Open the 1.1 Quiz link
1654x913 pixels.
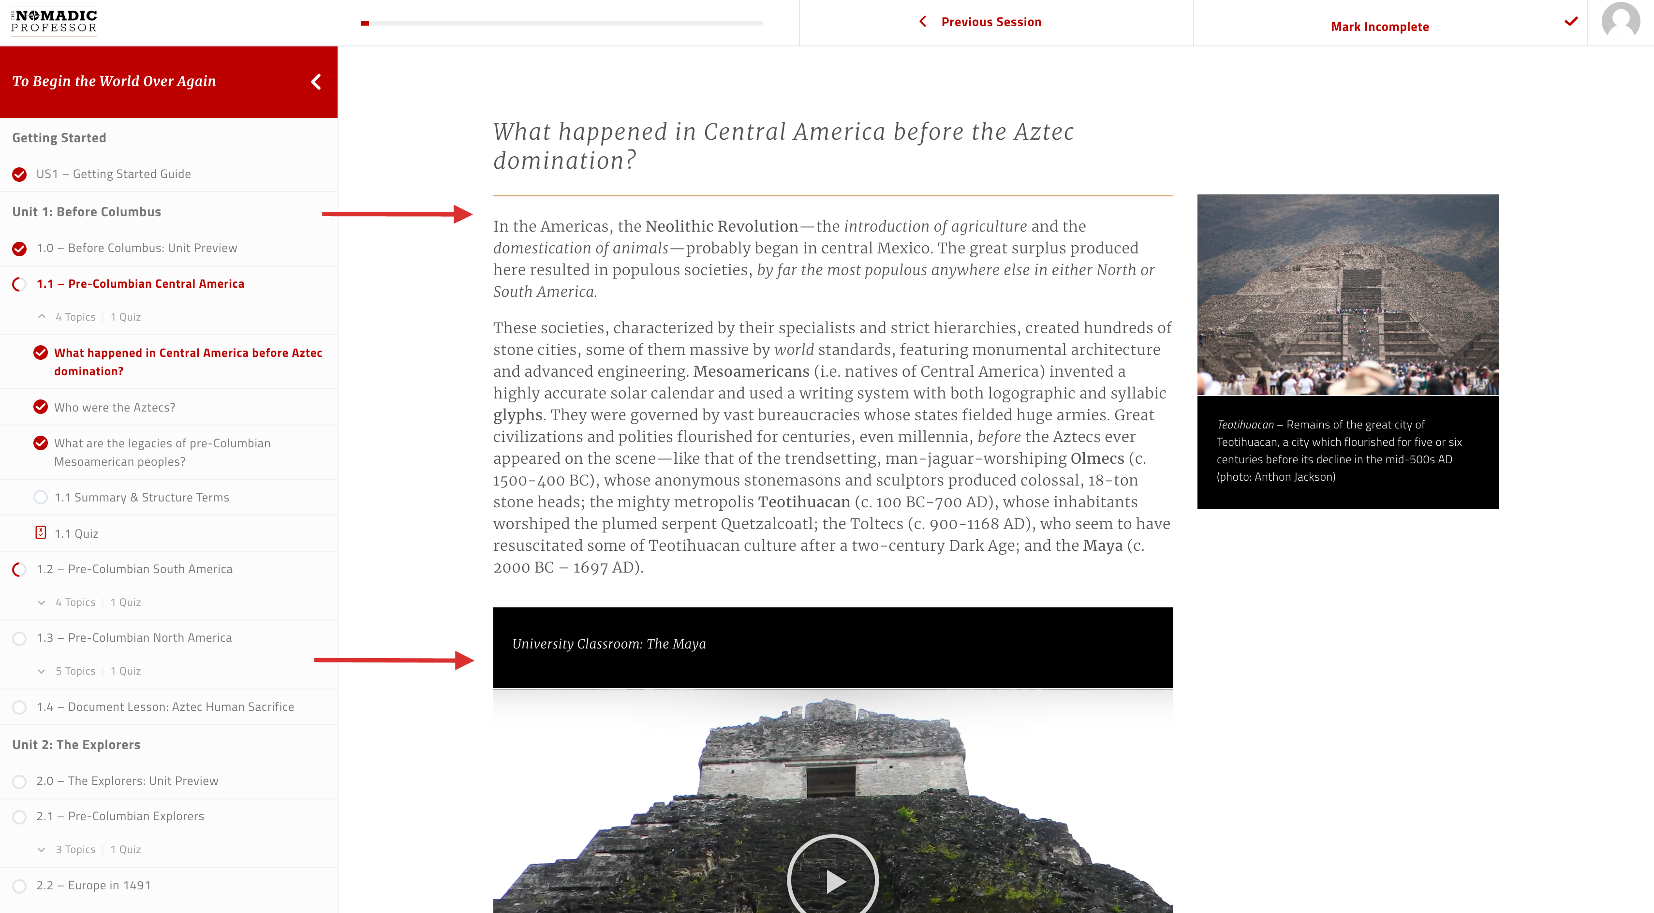point(76,533)
